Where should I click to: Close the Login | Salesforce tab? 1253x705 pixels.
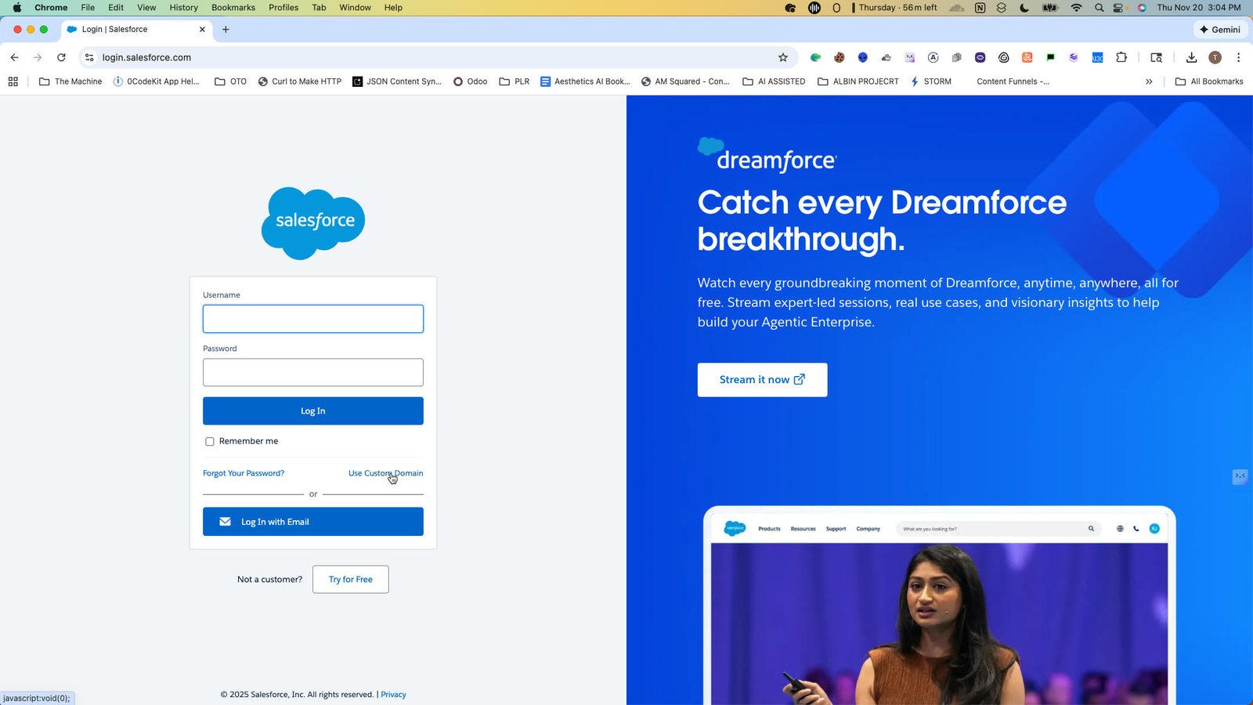(202, 29)
